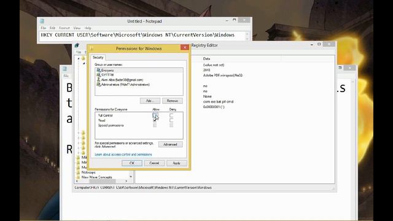The height and width of the screenshot is (221, 393).
Task: Open Advanced permission settings
Action: point(171,144)
